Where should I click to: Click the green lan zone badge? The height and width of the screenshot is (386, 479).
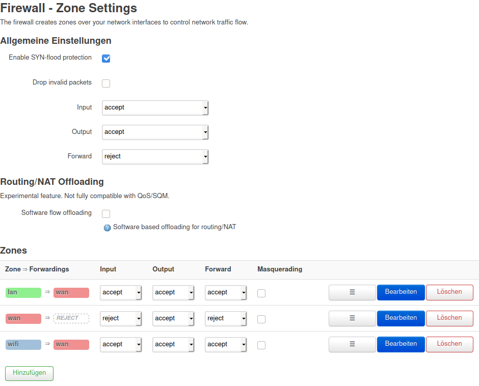click(23, 293)
